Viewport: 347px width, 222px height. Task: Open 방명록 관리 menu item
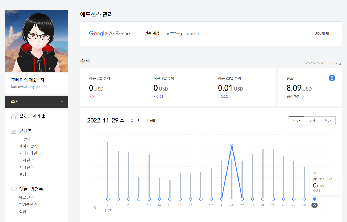tap(28, 204)
